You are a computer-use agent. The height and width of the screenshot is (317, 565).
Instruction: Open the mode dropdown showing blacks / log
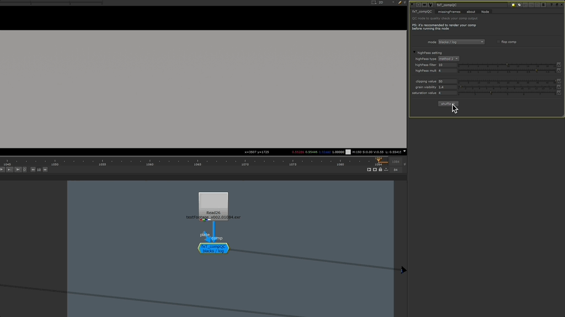pyautogui.click(x=461, y=42)
